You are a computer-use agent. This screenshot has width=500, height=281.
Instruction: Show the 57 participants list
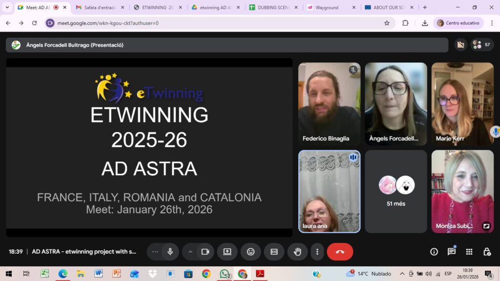(482, 45)
